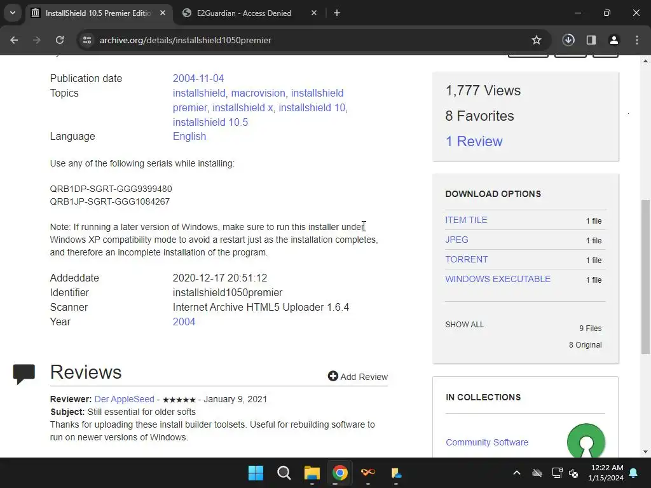Open File Explorer from taskbar
The image size is (651, 488).
[x=312, y=473]
